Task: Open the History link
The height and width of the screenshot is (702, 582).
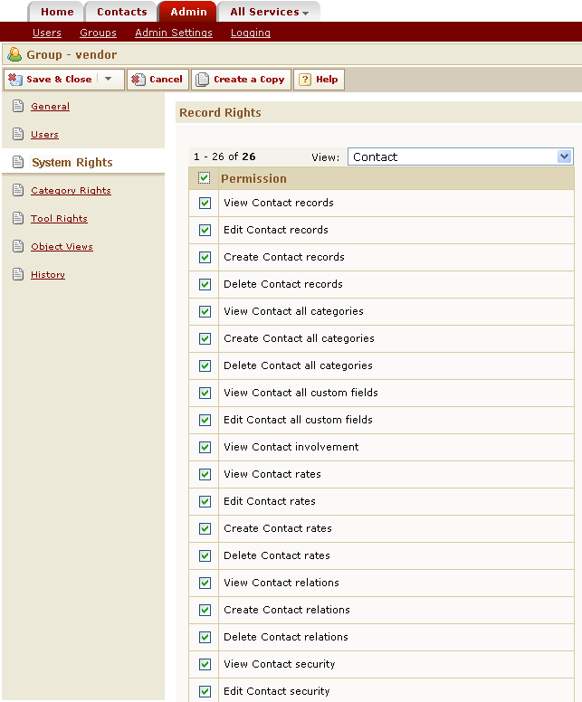Action: [48, 274]
